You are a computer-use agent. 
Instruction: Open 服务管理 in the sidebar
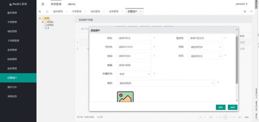click(18, 13)
